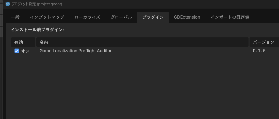Viewport: 279px width, 119px height.
Task: Switch to インポートの既定値 tab
Action: pyautogui.click(x=230, y=17)
